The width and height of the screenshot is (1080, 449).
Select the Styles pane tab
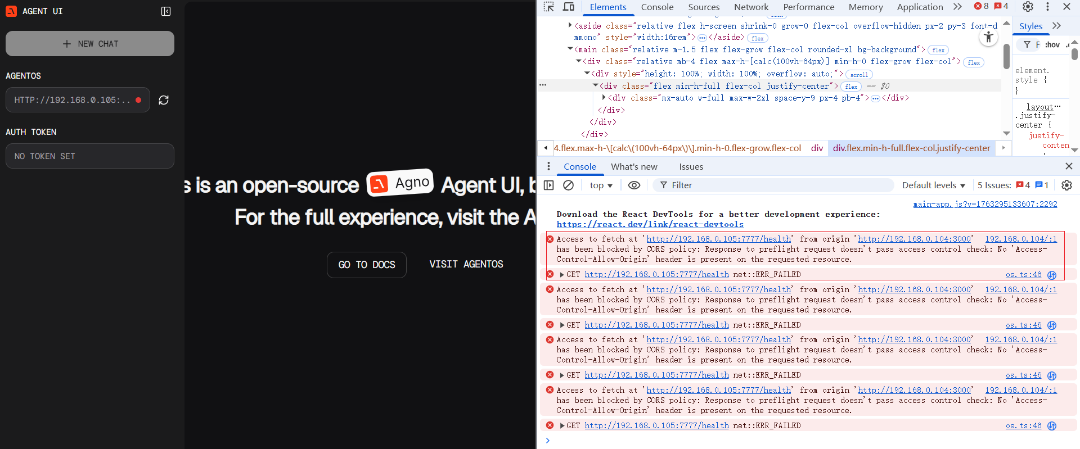coord(1030,26)
